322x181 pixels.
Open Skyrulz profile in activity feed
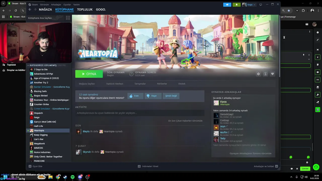click(x=87, y=152)
